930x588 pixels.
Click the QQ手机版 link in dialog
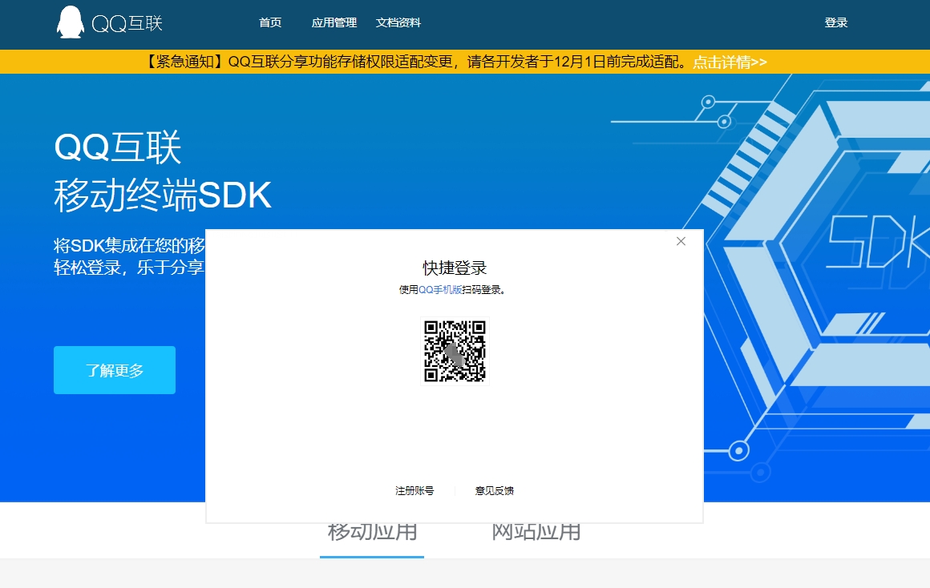coord(440,289)
